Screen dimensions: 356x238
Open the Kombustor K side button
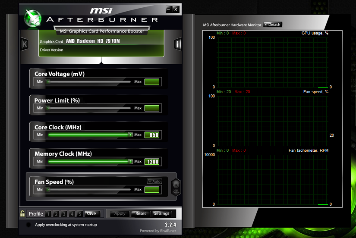[x=25, y=44]
